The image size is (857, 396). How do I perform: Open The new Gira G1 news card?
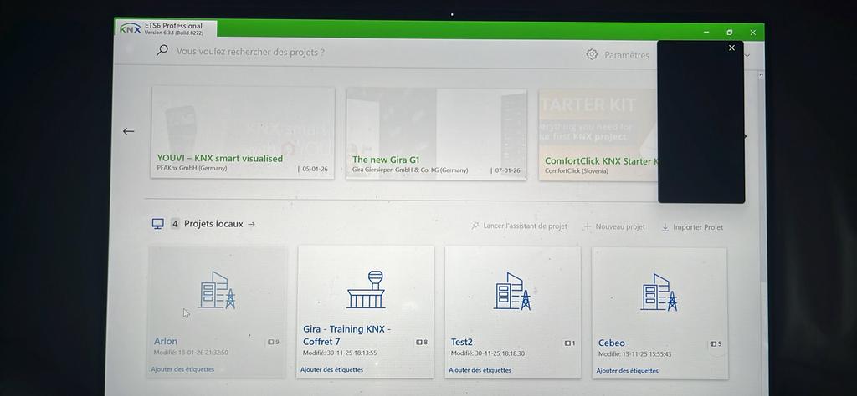point(436,135)
